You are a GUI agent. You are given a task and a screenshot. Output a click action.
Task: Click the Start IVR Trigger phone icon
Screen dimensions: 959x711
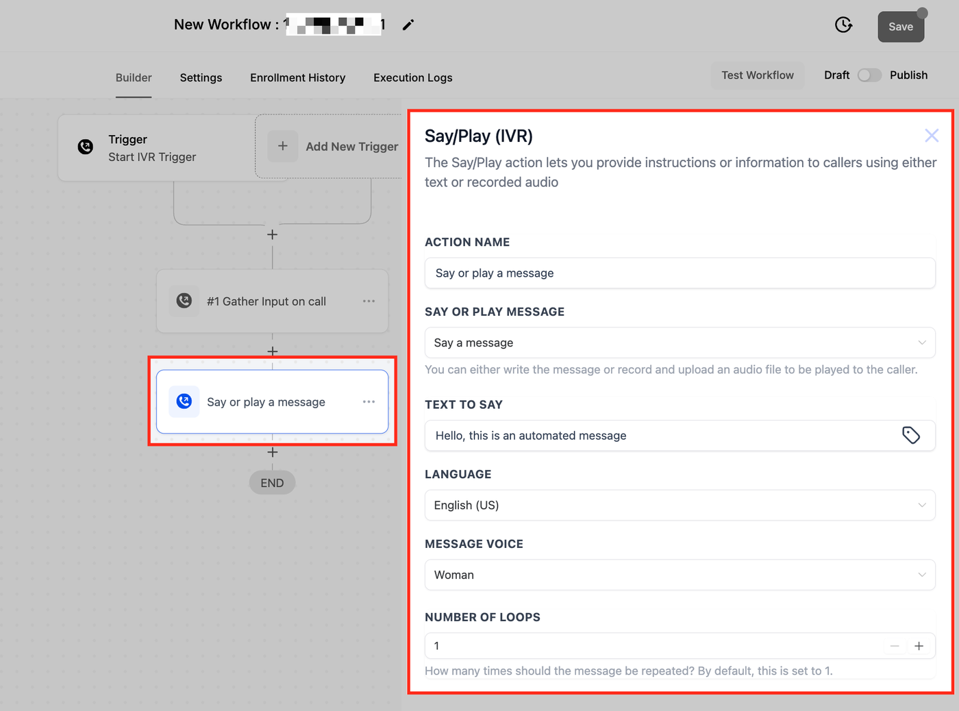86,147
